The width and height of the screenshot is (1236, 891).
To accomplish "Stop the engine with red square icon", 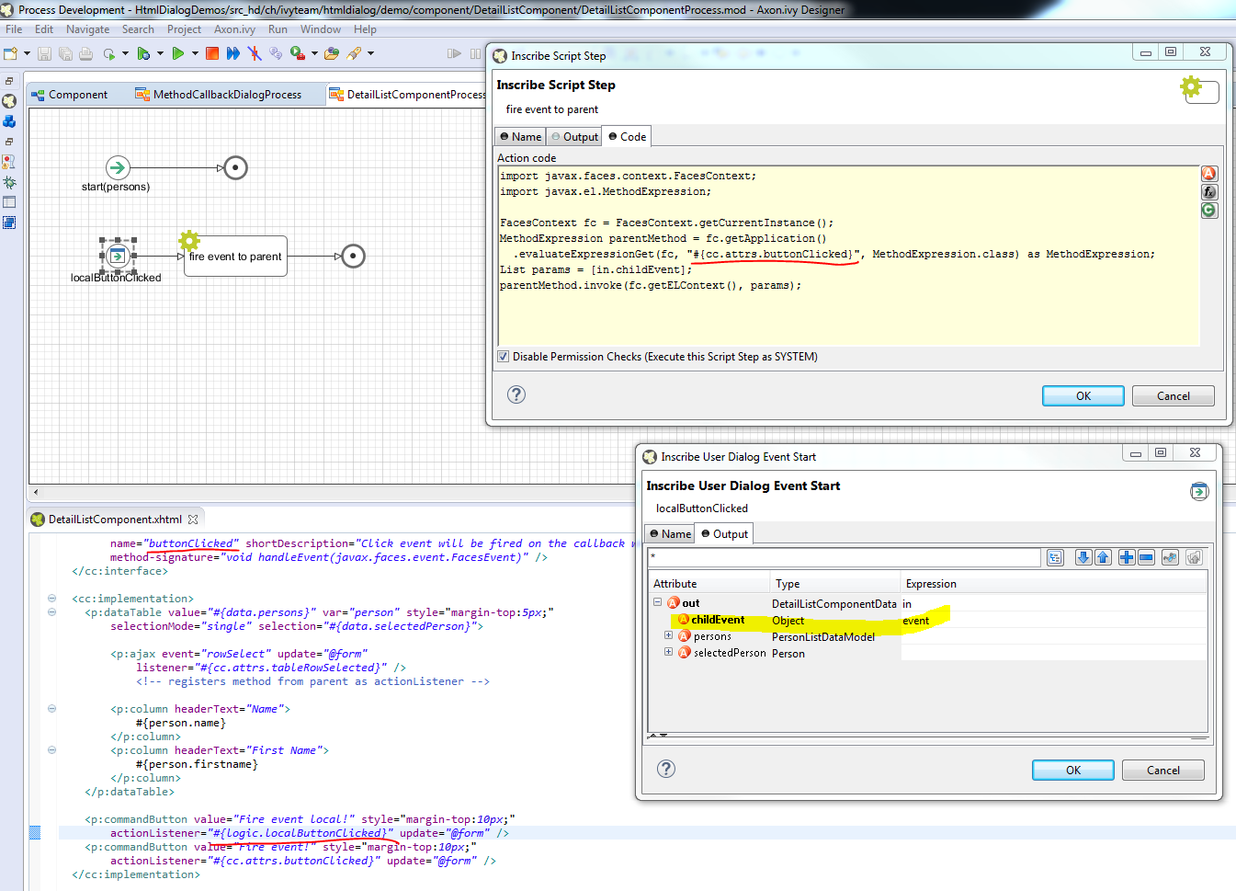I will coord(212,53).
